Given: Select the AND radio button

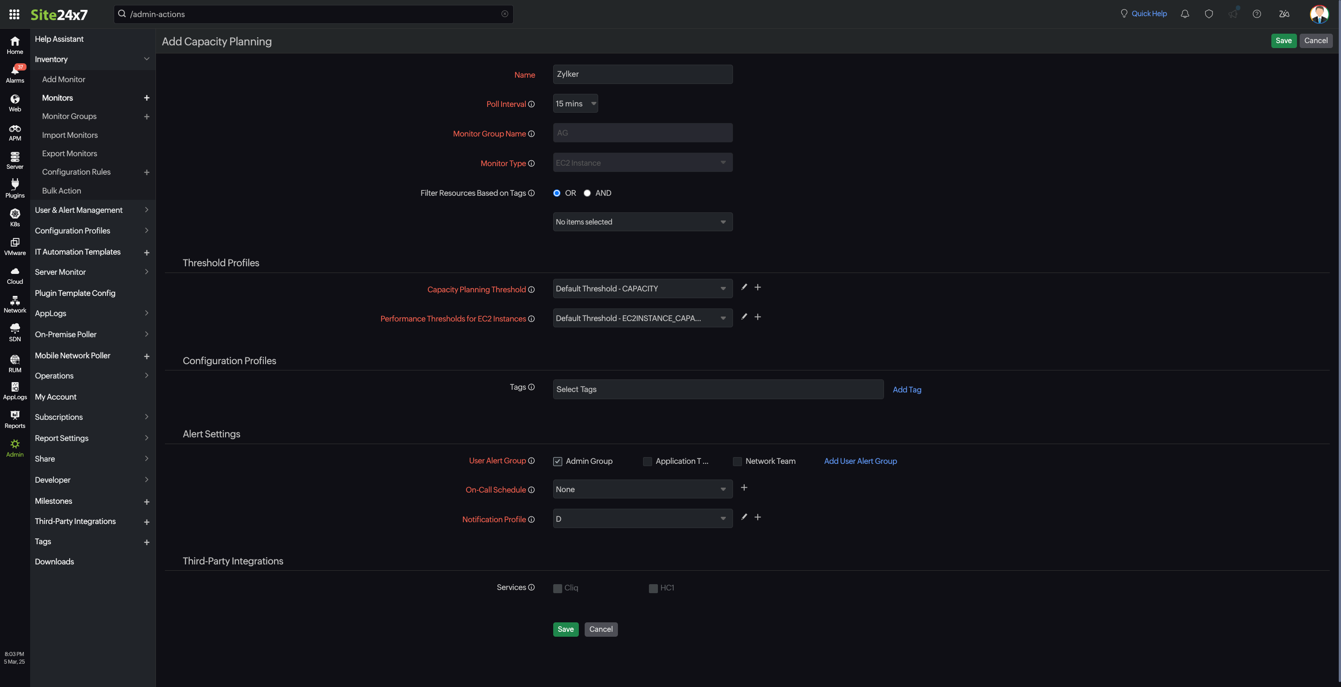Looking at the screenshot, I should click(587, 193).
